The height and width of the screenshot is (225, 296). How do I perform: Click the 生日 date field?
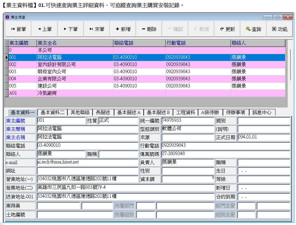264,171
